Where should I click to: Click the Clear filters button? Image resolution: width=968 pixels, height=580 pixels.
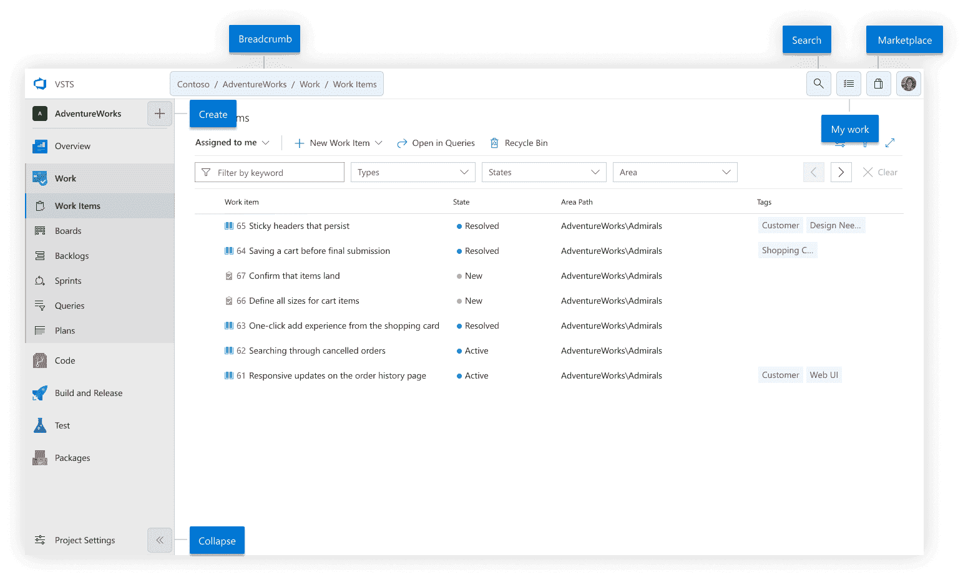coord(880,172)
